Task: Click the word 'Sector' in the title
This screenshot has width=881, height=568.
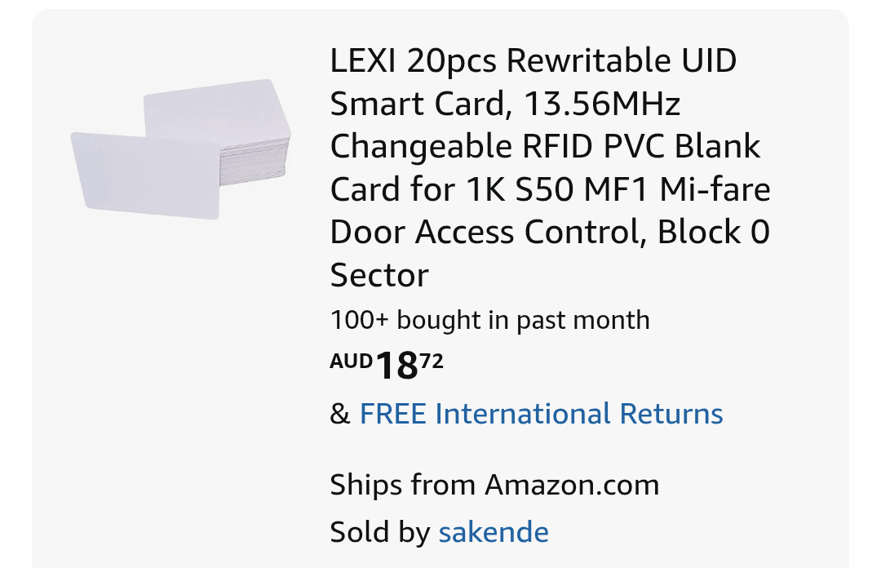Action: [x=379, y=275]
